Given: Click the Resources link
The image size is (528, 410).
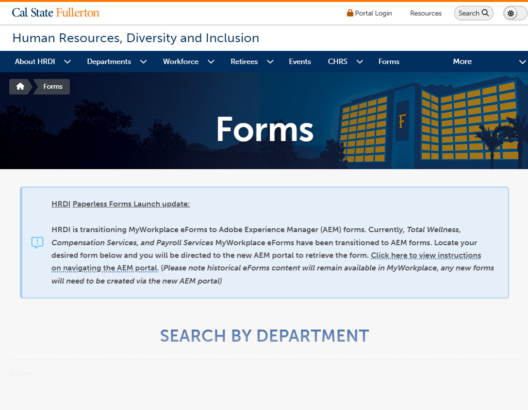Looking at the screenshot, I should coord(426,13).
